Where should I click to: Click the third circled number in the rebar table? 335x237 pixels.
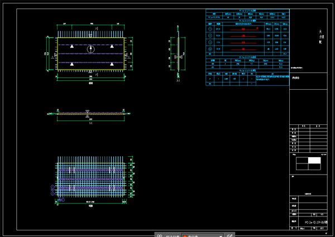[210, 42]
